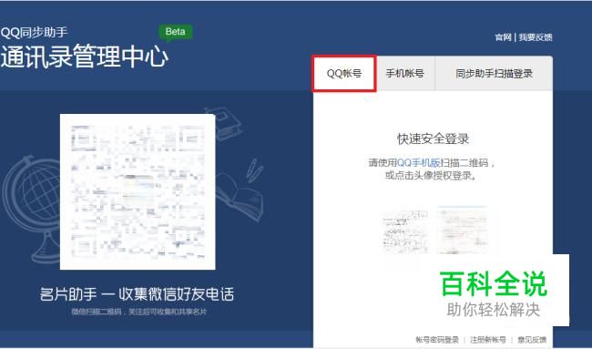
Task: Click the green Beta badge
Action: pyautogui.click(x=176, y=32)
